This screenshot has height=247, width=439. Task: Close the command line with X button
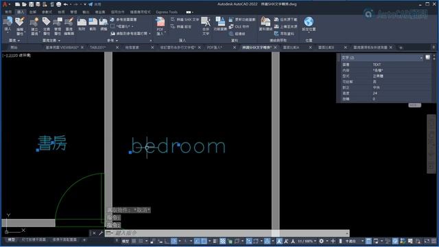[94, 233]
